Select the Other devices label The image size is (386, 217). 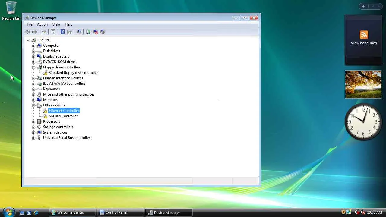click(x=54, y=105)
